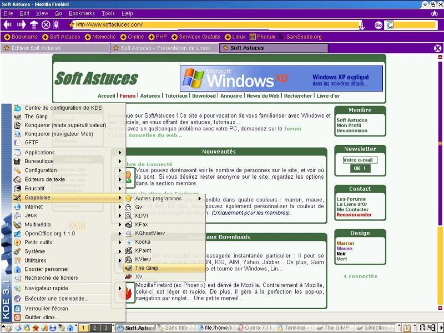Switch to the Editeur Soft Astuces tab
The height and width of the screenshot is (333, 444).
pyautogui.click(x=56, y=48)
